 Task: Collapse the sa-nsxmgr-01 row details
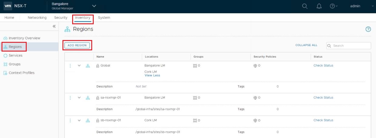pyautogui.click(x=79, y=98)
